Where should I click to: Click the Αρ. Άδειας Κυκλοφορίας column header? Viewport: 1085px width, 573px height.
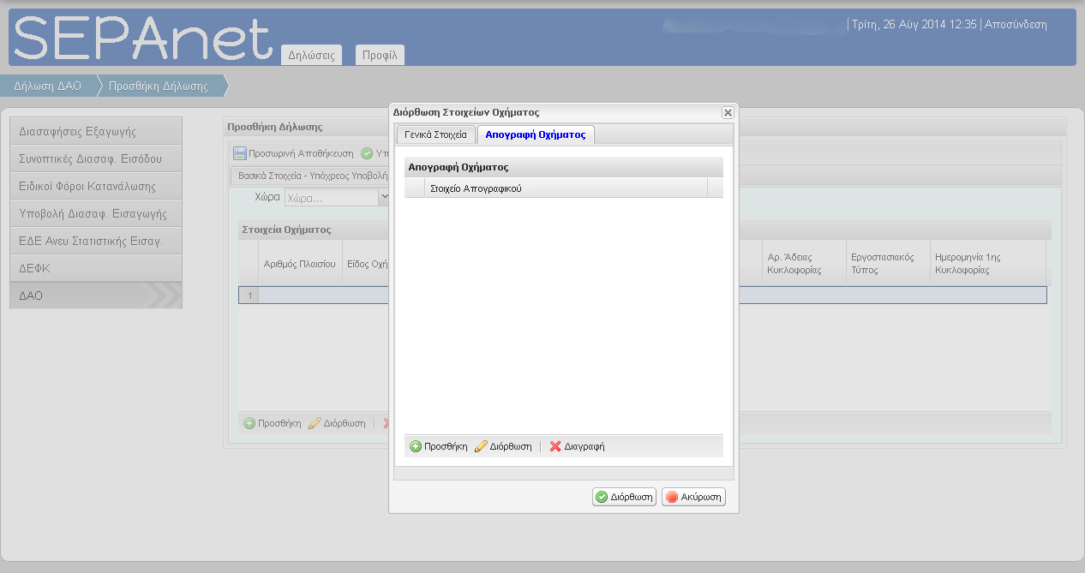coord(804,264)
